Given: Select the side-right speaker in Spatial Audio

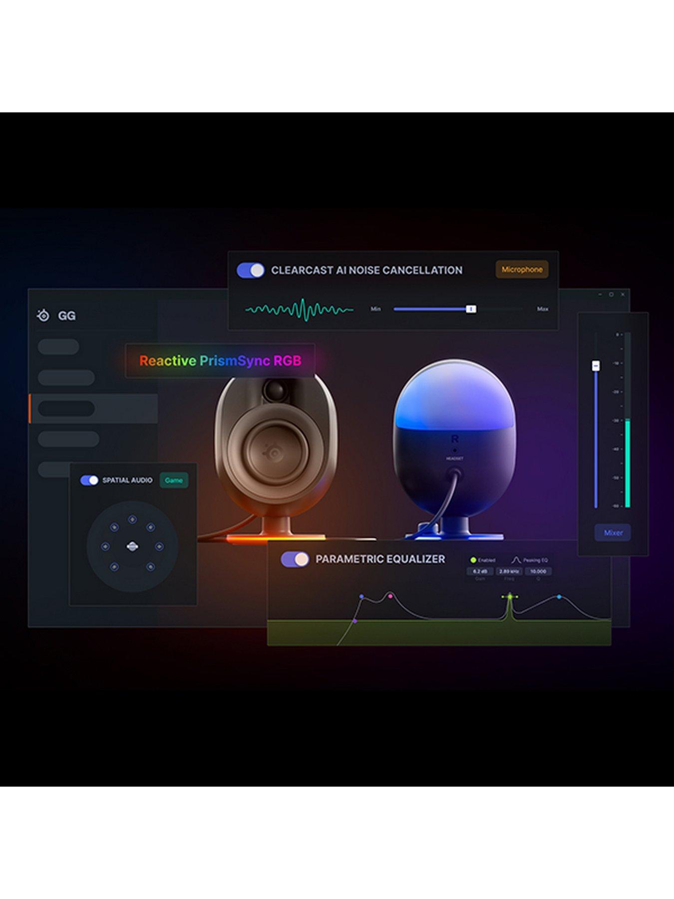Looking at the screenshot, I should coord(159,546).
